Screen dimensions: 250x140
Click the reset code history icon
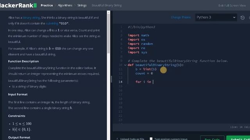click(243, 17)
